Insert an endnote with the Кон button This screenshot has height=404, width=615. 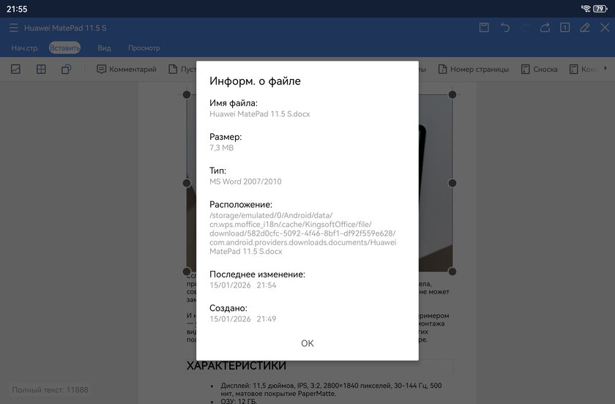583,70
